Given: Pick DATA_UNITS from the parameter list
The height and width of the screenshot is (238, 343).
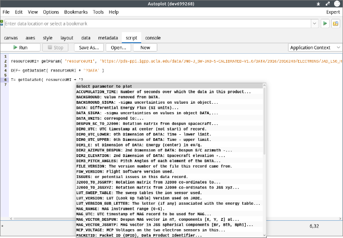Looking at the screenshot, I should click(170, 118).
